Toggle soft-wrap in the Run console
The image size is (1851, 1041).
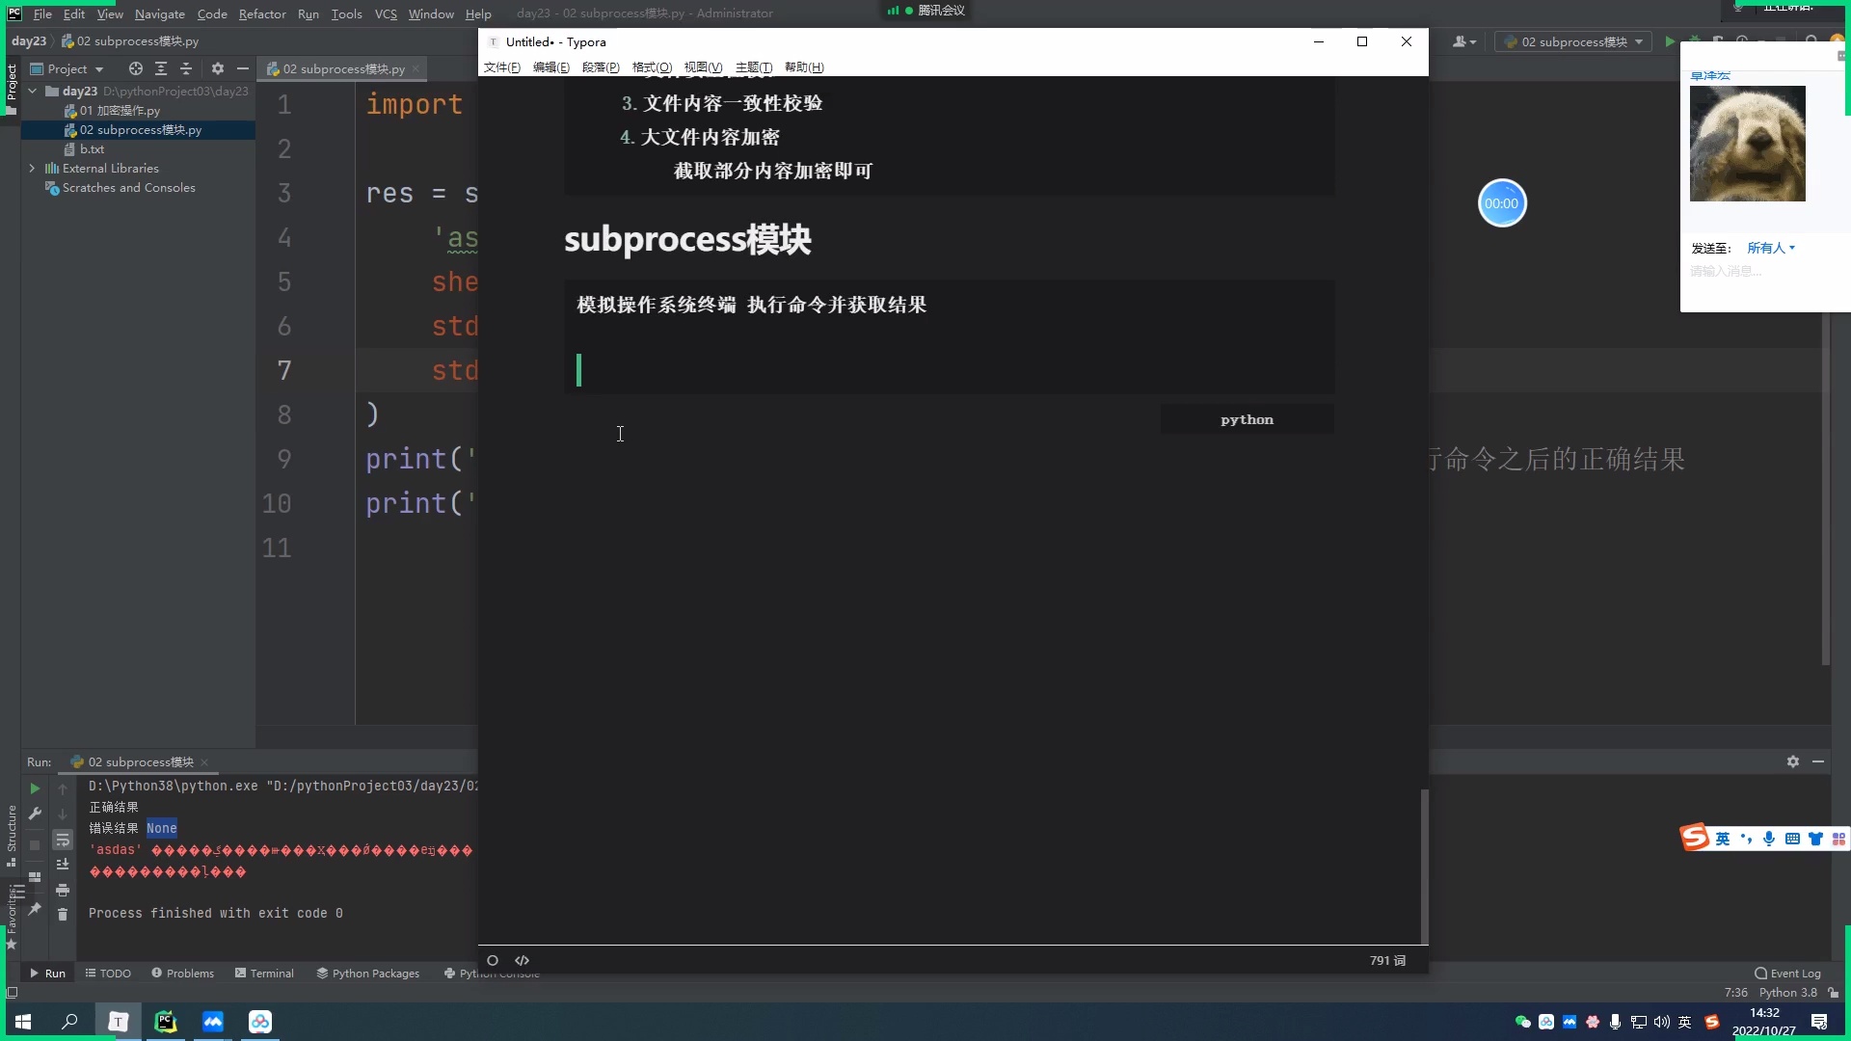pos(63,840)
